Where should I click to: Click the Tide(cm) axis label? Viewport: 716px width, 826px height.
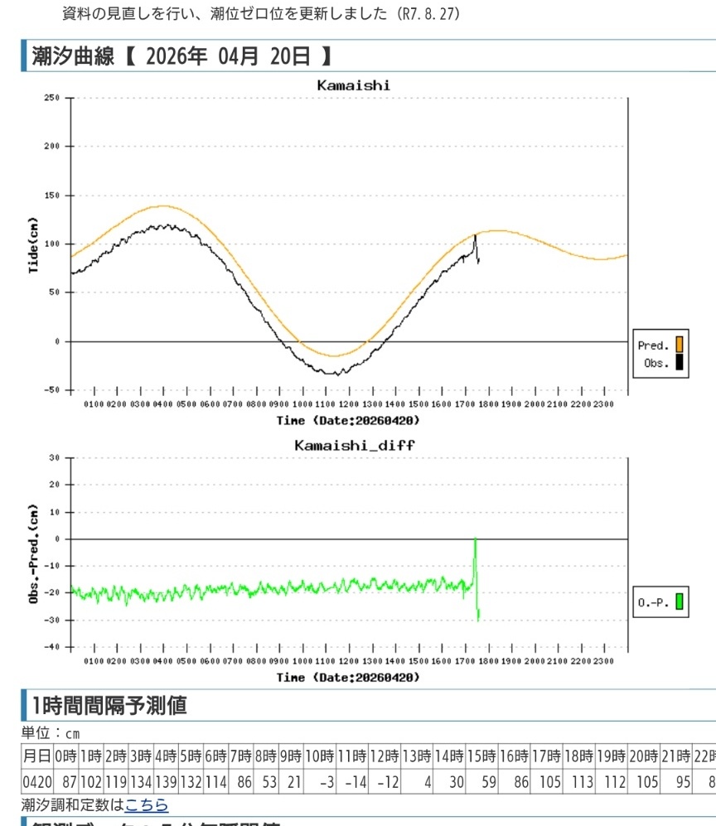tap(34, 244)
